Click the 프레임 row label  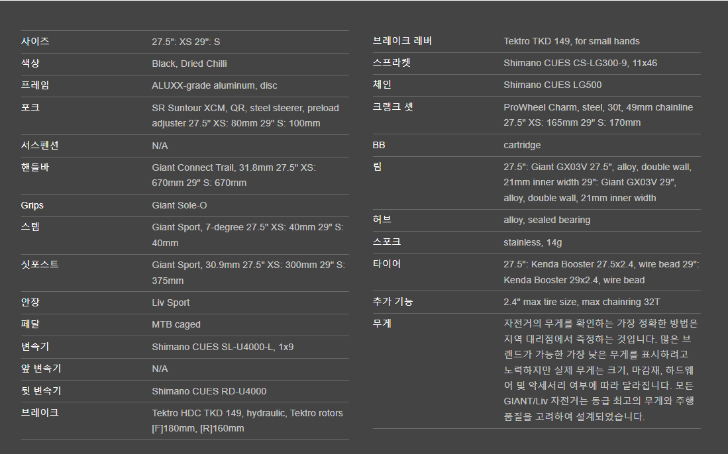35,85
